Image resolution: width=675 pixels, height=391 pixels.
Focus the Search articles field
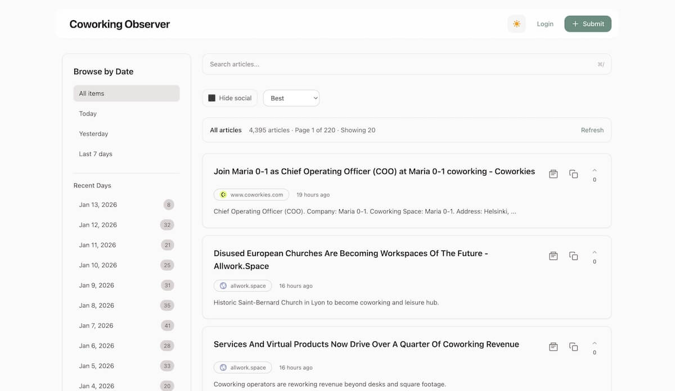point(407,64)
